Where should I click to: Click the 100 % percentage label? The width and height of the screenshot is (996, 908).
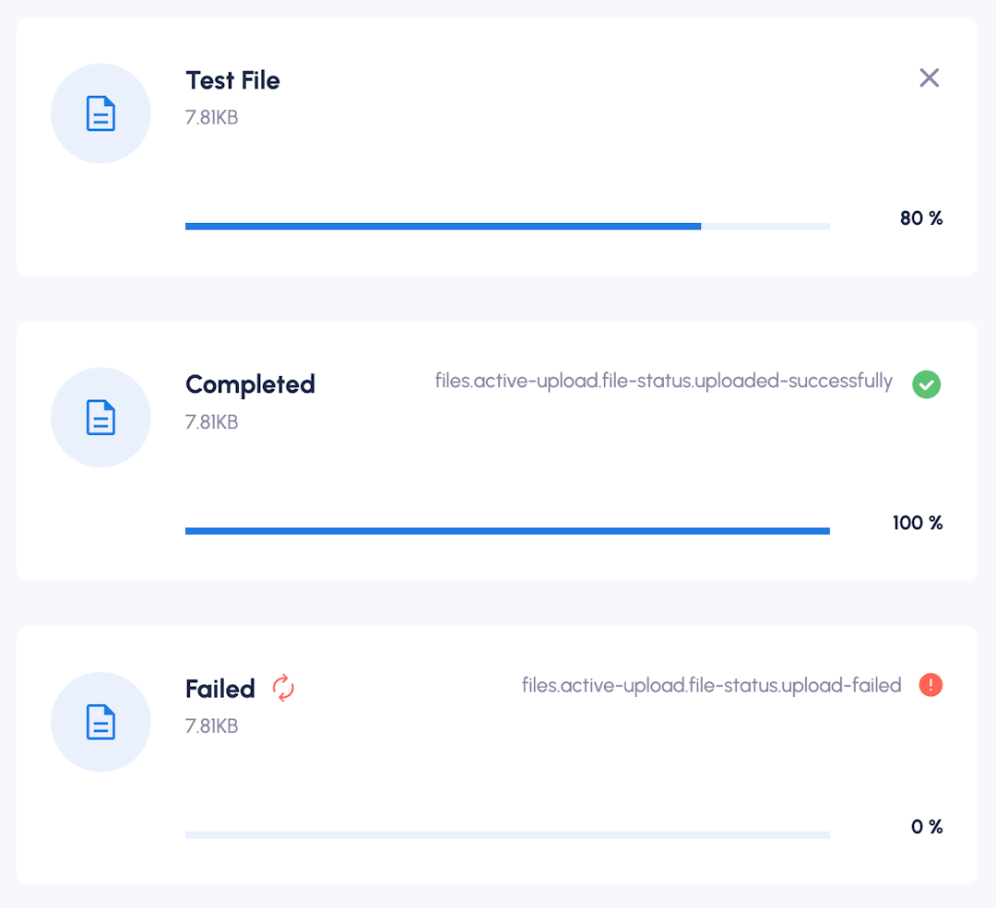[x=918, y=523]
